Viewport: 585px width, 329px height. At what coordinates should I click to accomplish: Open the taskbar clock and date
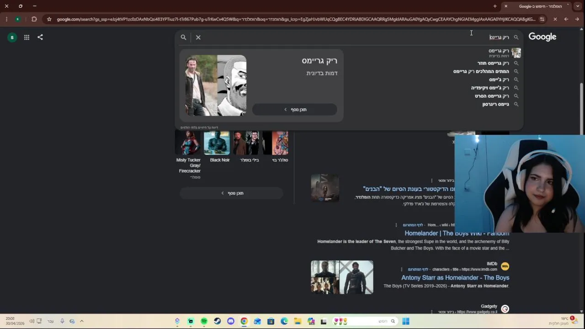click(x=15, y=321)
